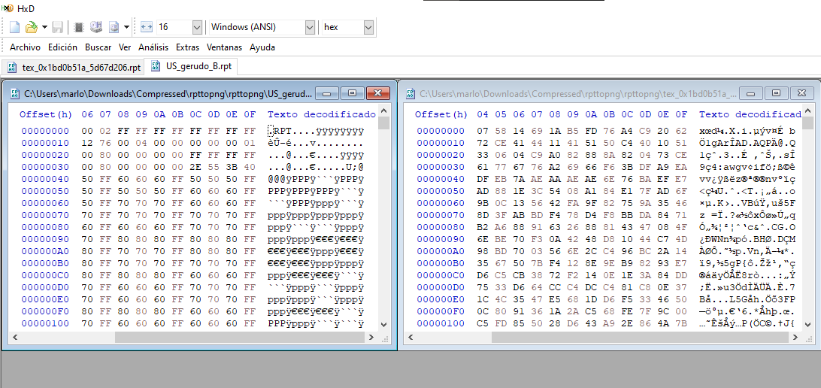Open the Ver menu
The height and width of the screenshot is (388, 821).
point(125,47)
